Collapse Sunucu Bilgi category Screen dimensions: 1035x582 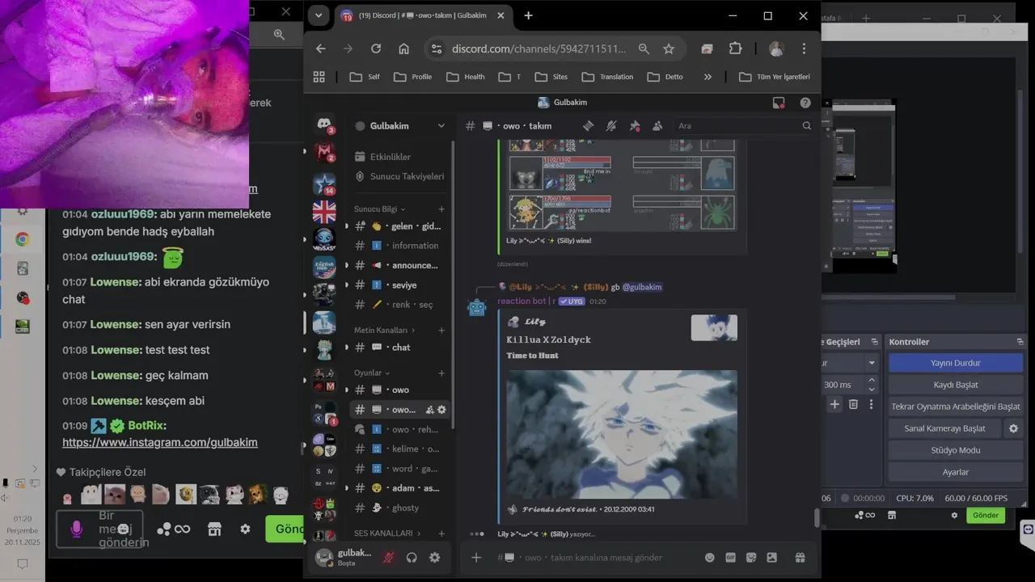coord(380,209)
